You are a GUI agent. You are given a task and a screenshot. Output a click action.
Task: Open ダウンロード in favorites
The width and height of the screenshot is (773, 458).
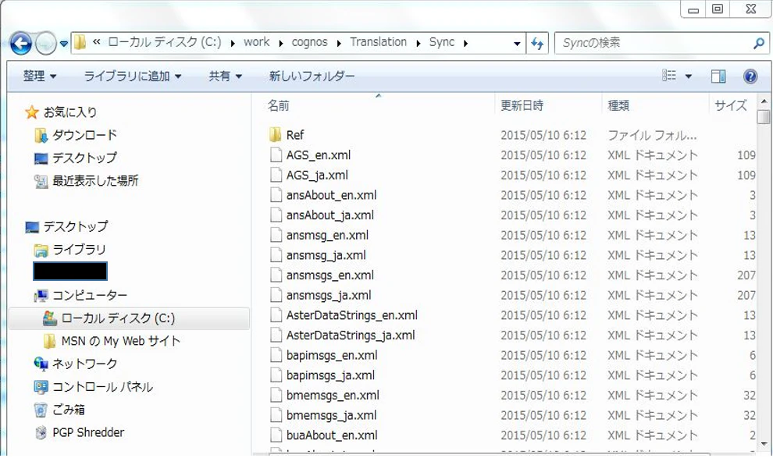pyautogui.click(x=77, y=136)
